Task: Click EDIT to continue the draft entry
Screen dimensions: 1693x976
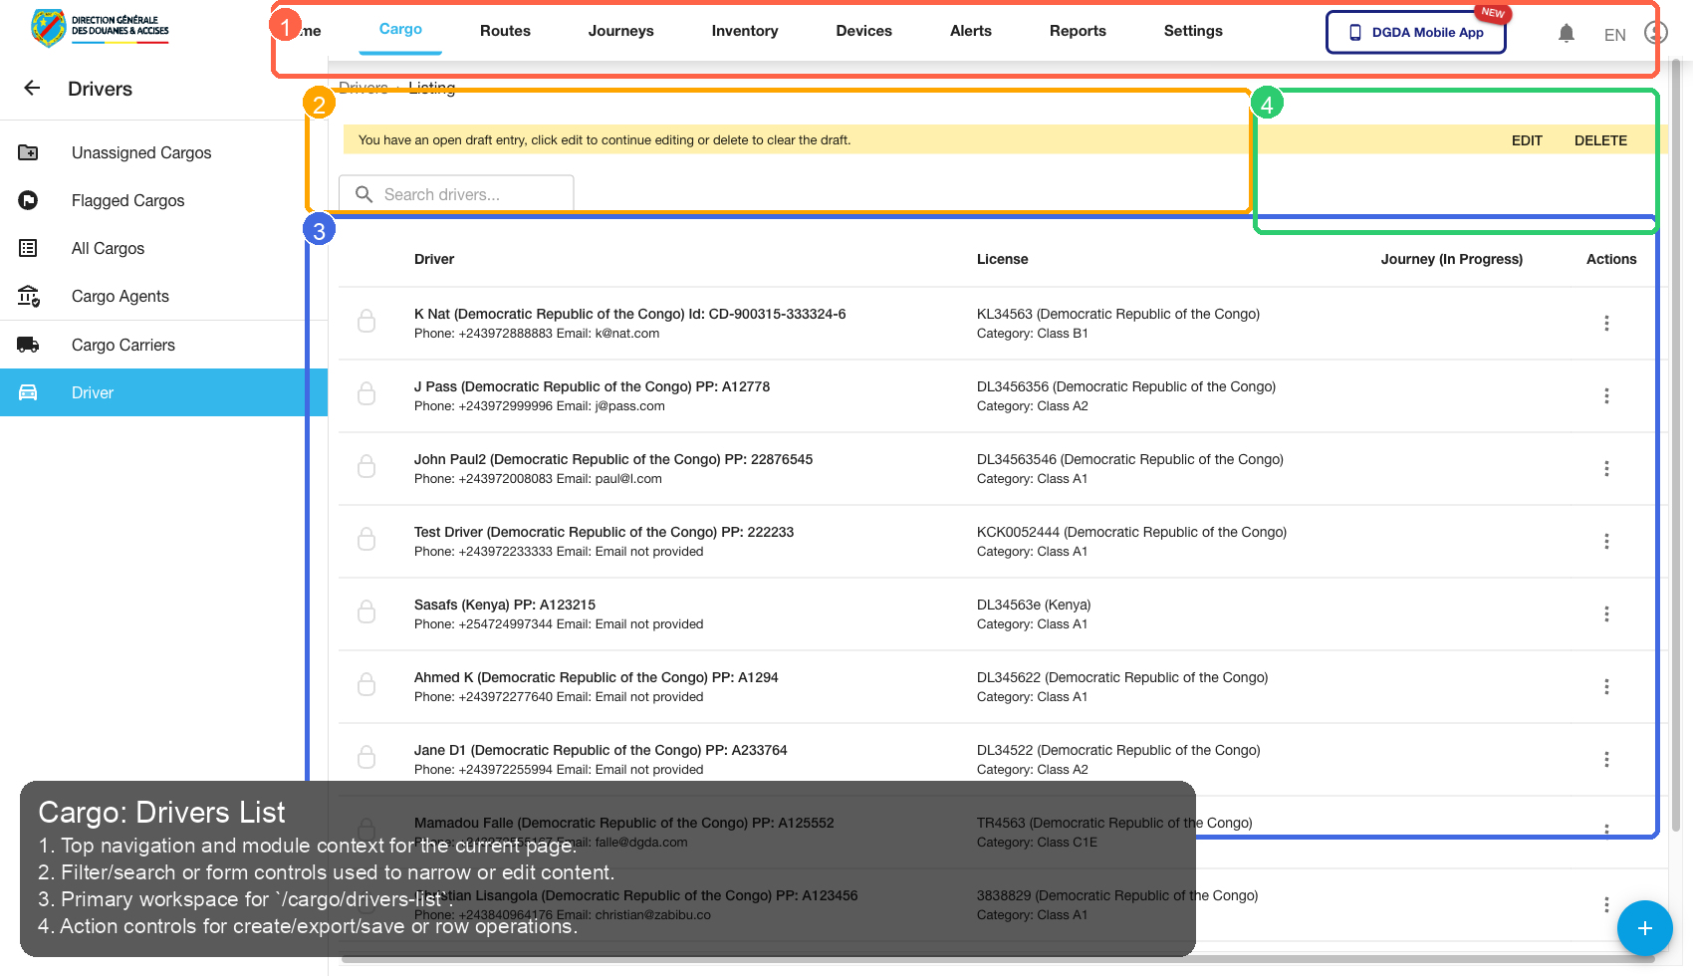Action: point(1527,139)
